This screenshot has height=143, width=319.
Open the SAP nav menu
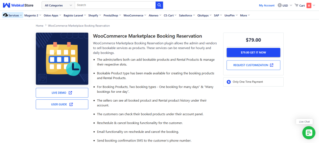click(218, 15)
